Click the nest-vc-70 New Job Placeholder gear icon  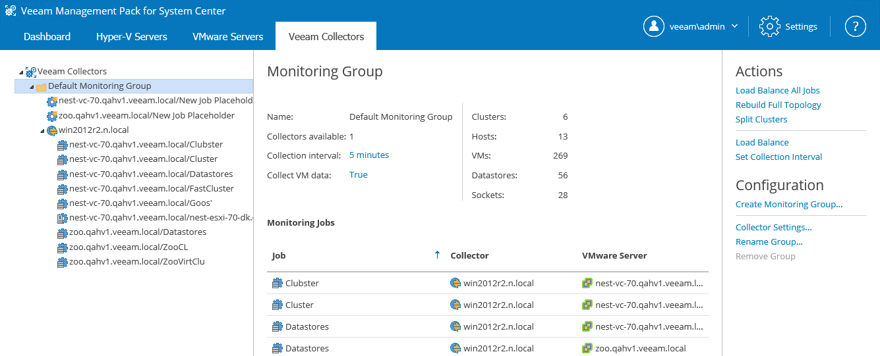click(52, 101)
